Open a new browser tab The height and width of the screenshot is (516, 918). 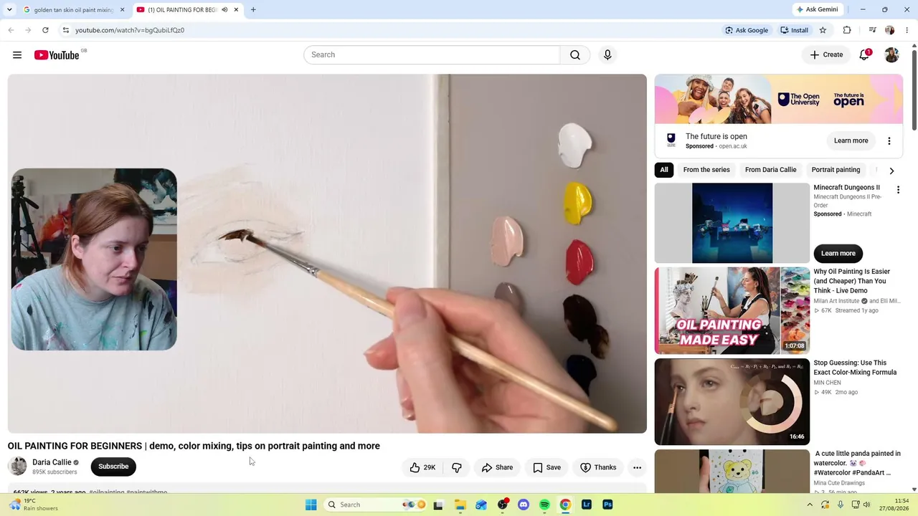coord(253,10)
